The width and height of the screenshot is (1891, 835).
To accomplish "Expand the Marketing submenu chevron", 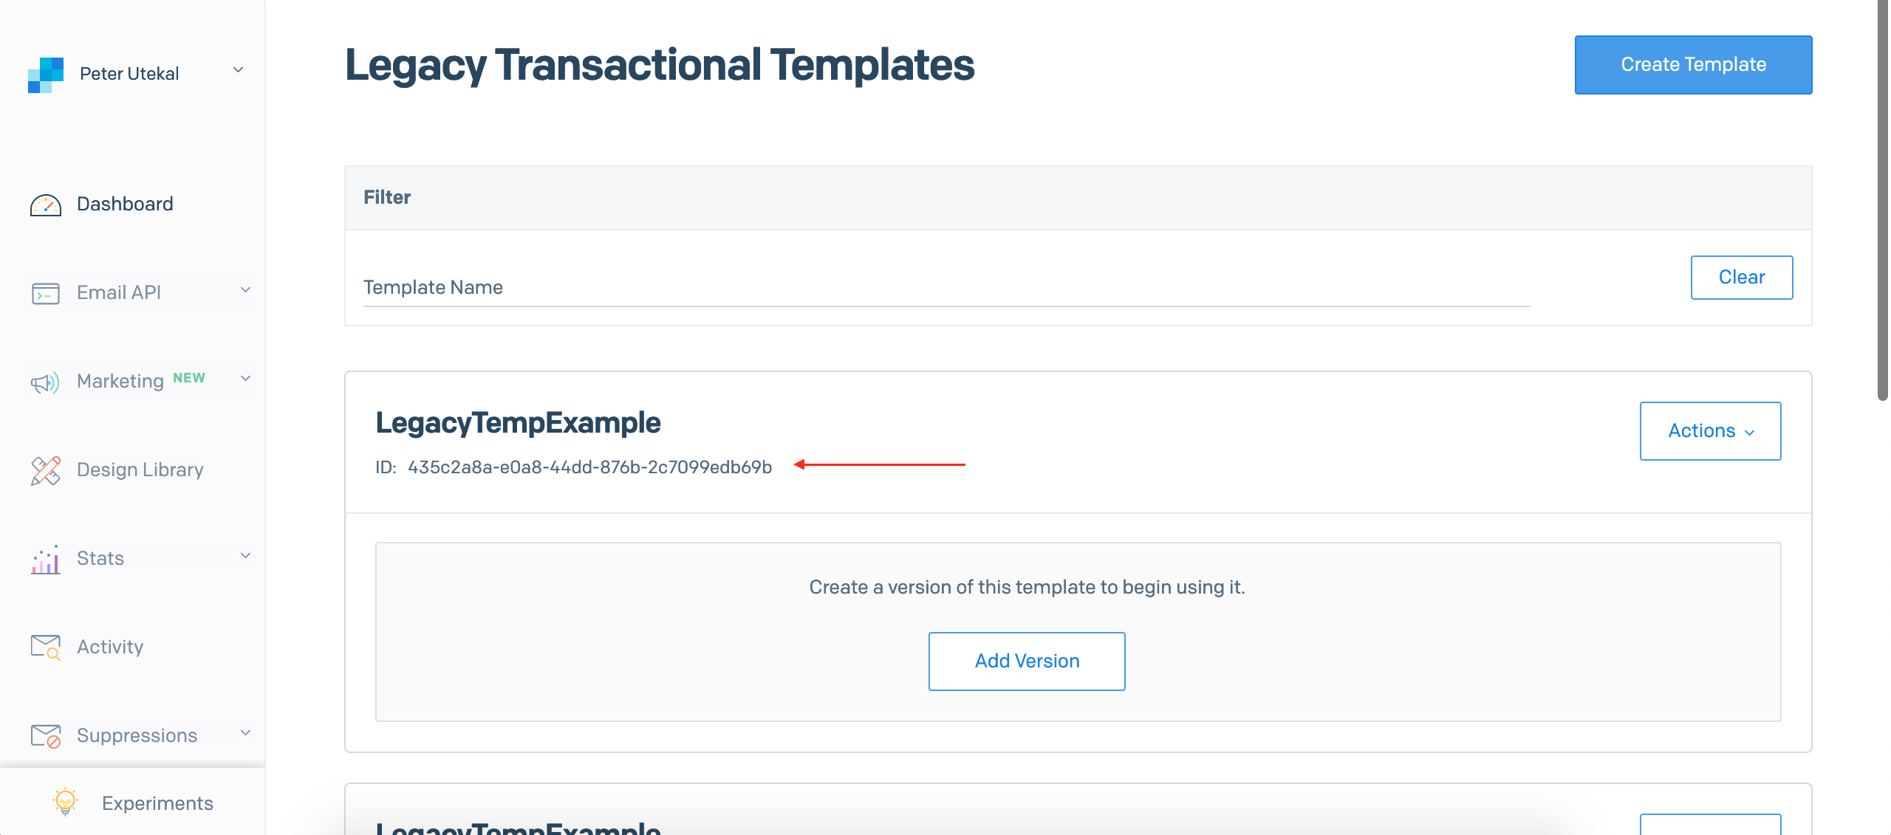I will [245, 379].
